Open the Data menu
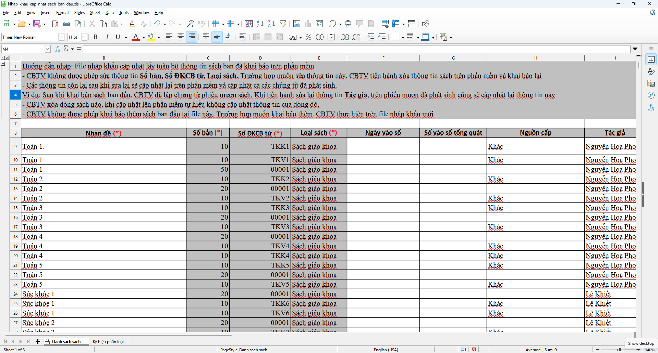The height and width of the screenshot is (353, 658). click(x=110, y=13)
